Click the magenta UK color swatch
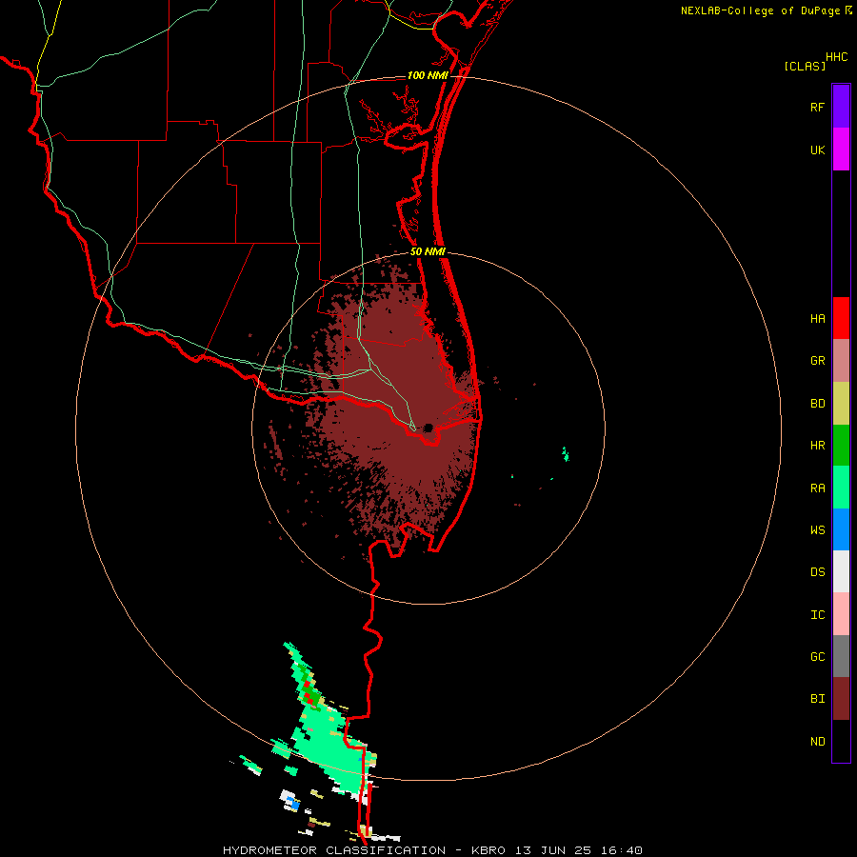Screen dimensions: 857x857 pyautogui.click(x=841, y=149)
